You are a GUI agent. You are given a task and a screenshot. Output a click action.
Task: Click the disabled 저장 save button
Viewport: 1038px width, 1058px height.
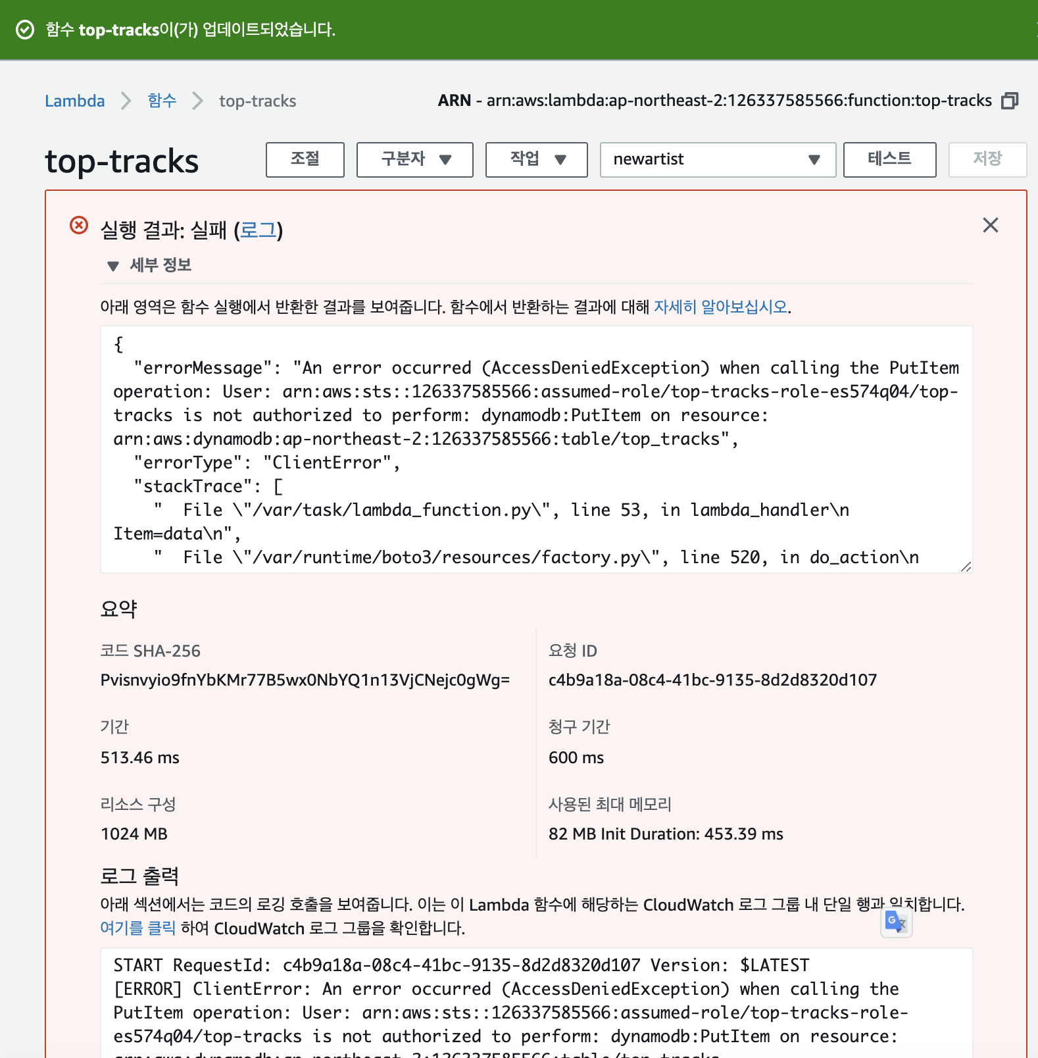tap(987, 160)
